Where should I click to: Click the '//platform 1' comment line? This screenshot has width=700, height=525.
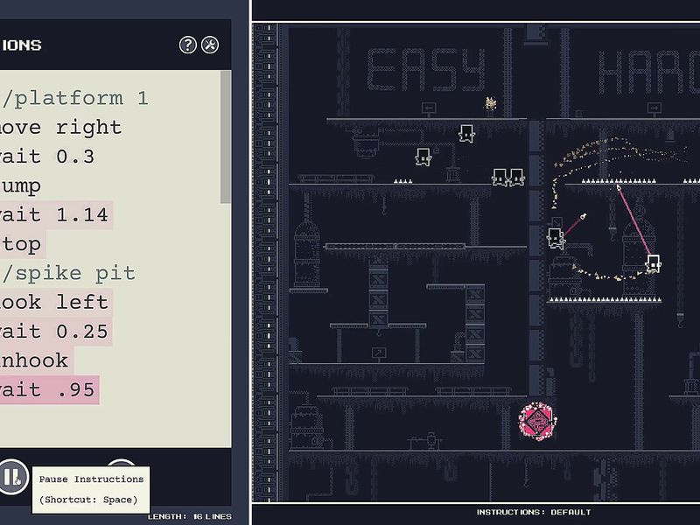(x=74, y=98)
